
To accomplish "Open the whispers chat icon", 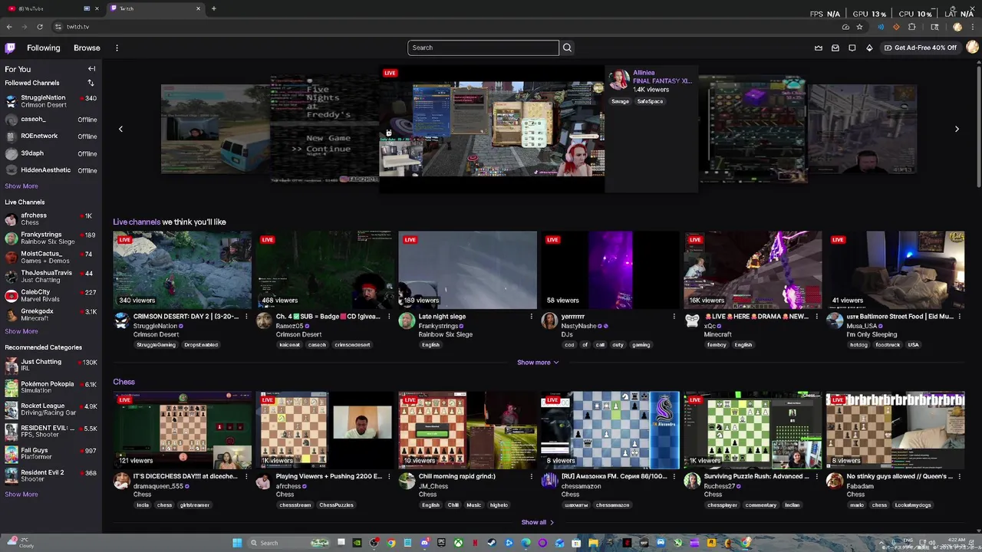I will point(852,48).
